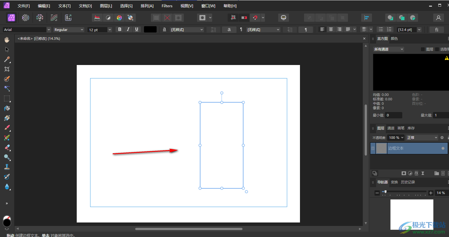Close the <未命名> document tab
The height and width of the screenshot is (237, 449).
coord(364,39)
